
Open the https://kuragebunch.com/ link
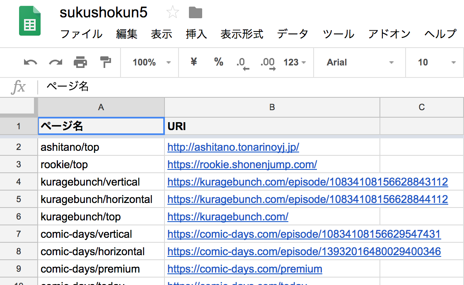click(228, 217)
